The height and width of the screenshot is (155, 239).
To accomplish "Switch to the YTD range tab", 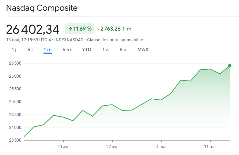I will point(87,50).
